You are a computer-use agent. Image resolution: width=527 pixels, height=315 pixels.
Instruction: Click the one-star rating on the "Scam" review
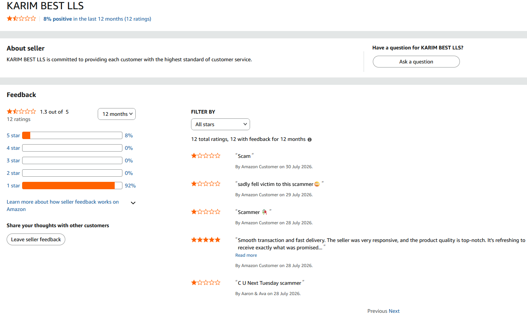click(206, 156)
